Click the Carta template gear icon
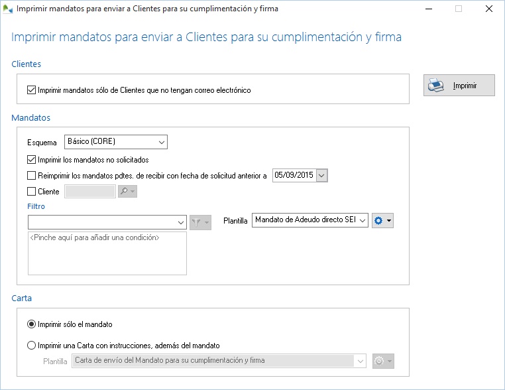 click(x=379, y=361)
